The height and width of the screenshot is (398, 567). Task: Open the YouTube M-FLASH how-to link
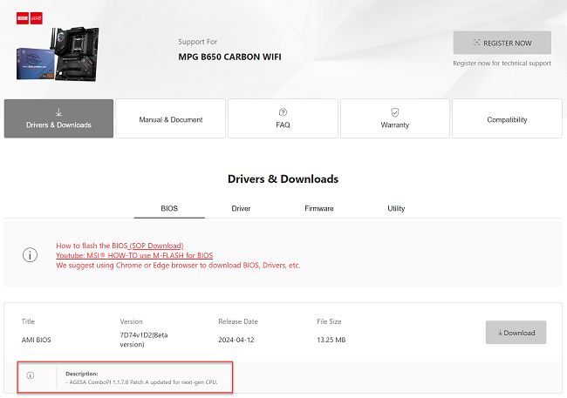pyautogui.click(x=134, y=255)
